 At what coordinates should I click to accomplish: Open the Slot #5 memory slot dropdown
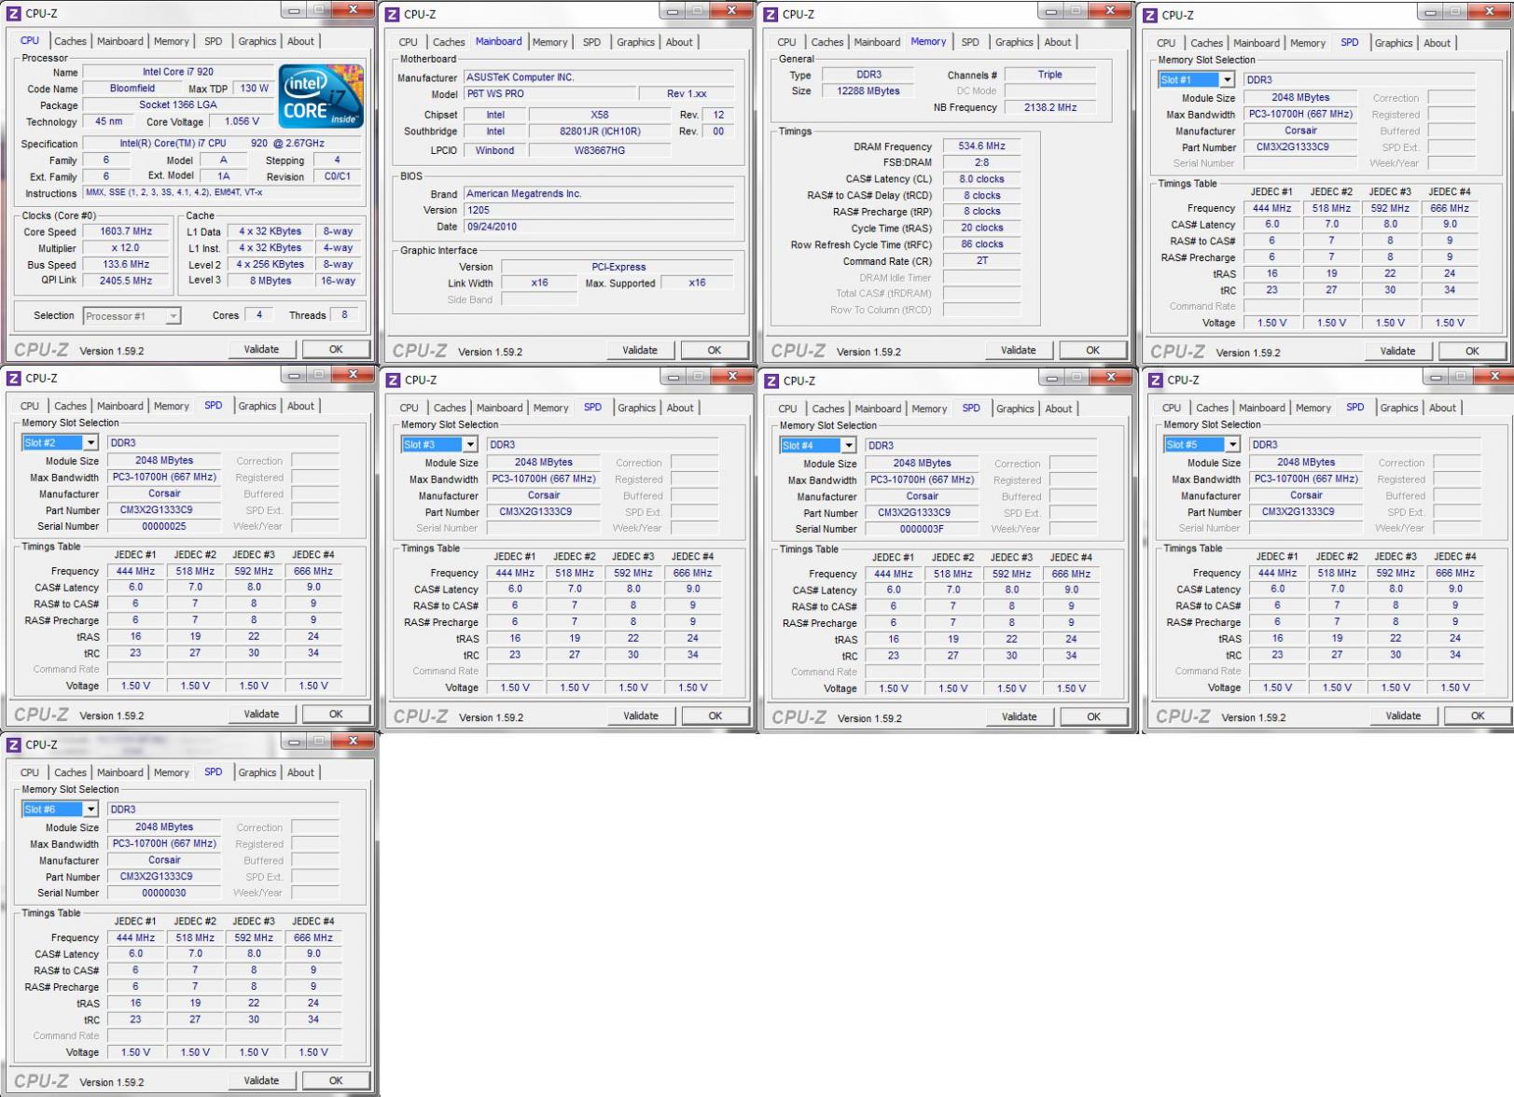[1232, 445]
